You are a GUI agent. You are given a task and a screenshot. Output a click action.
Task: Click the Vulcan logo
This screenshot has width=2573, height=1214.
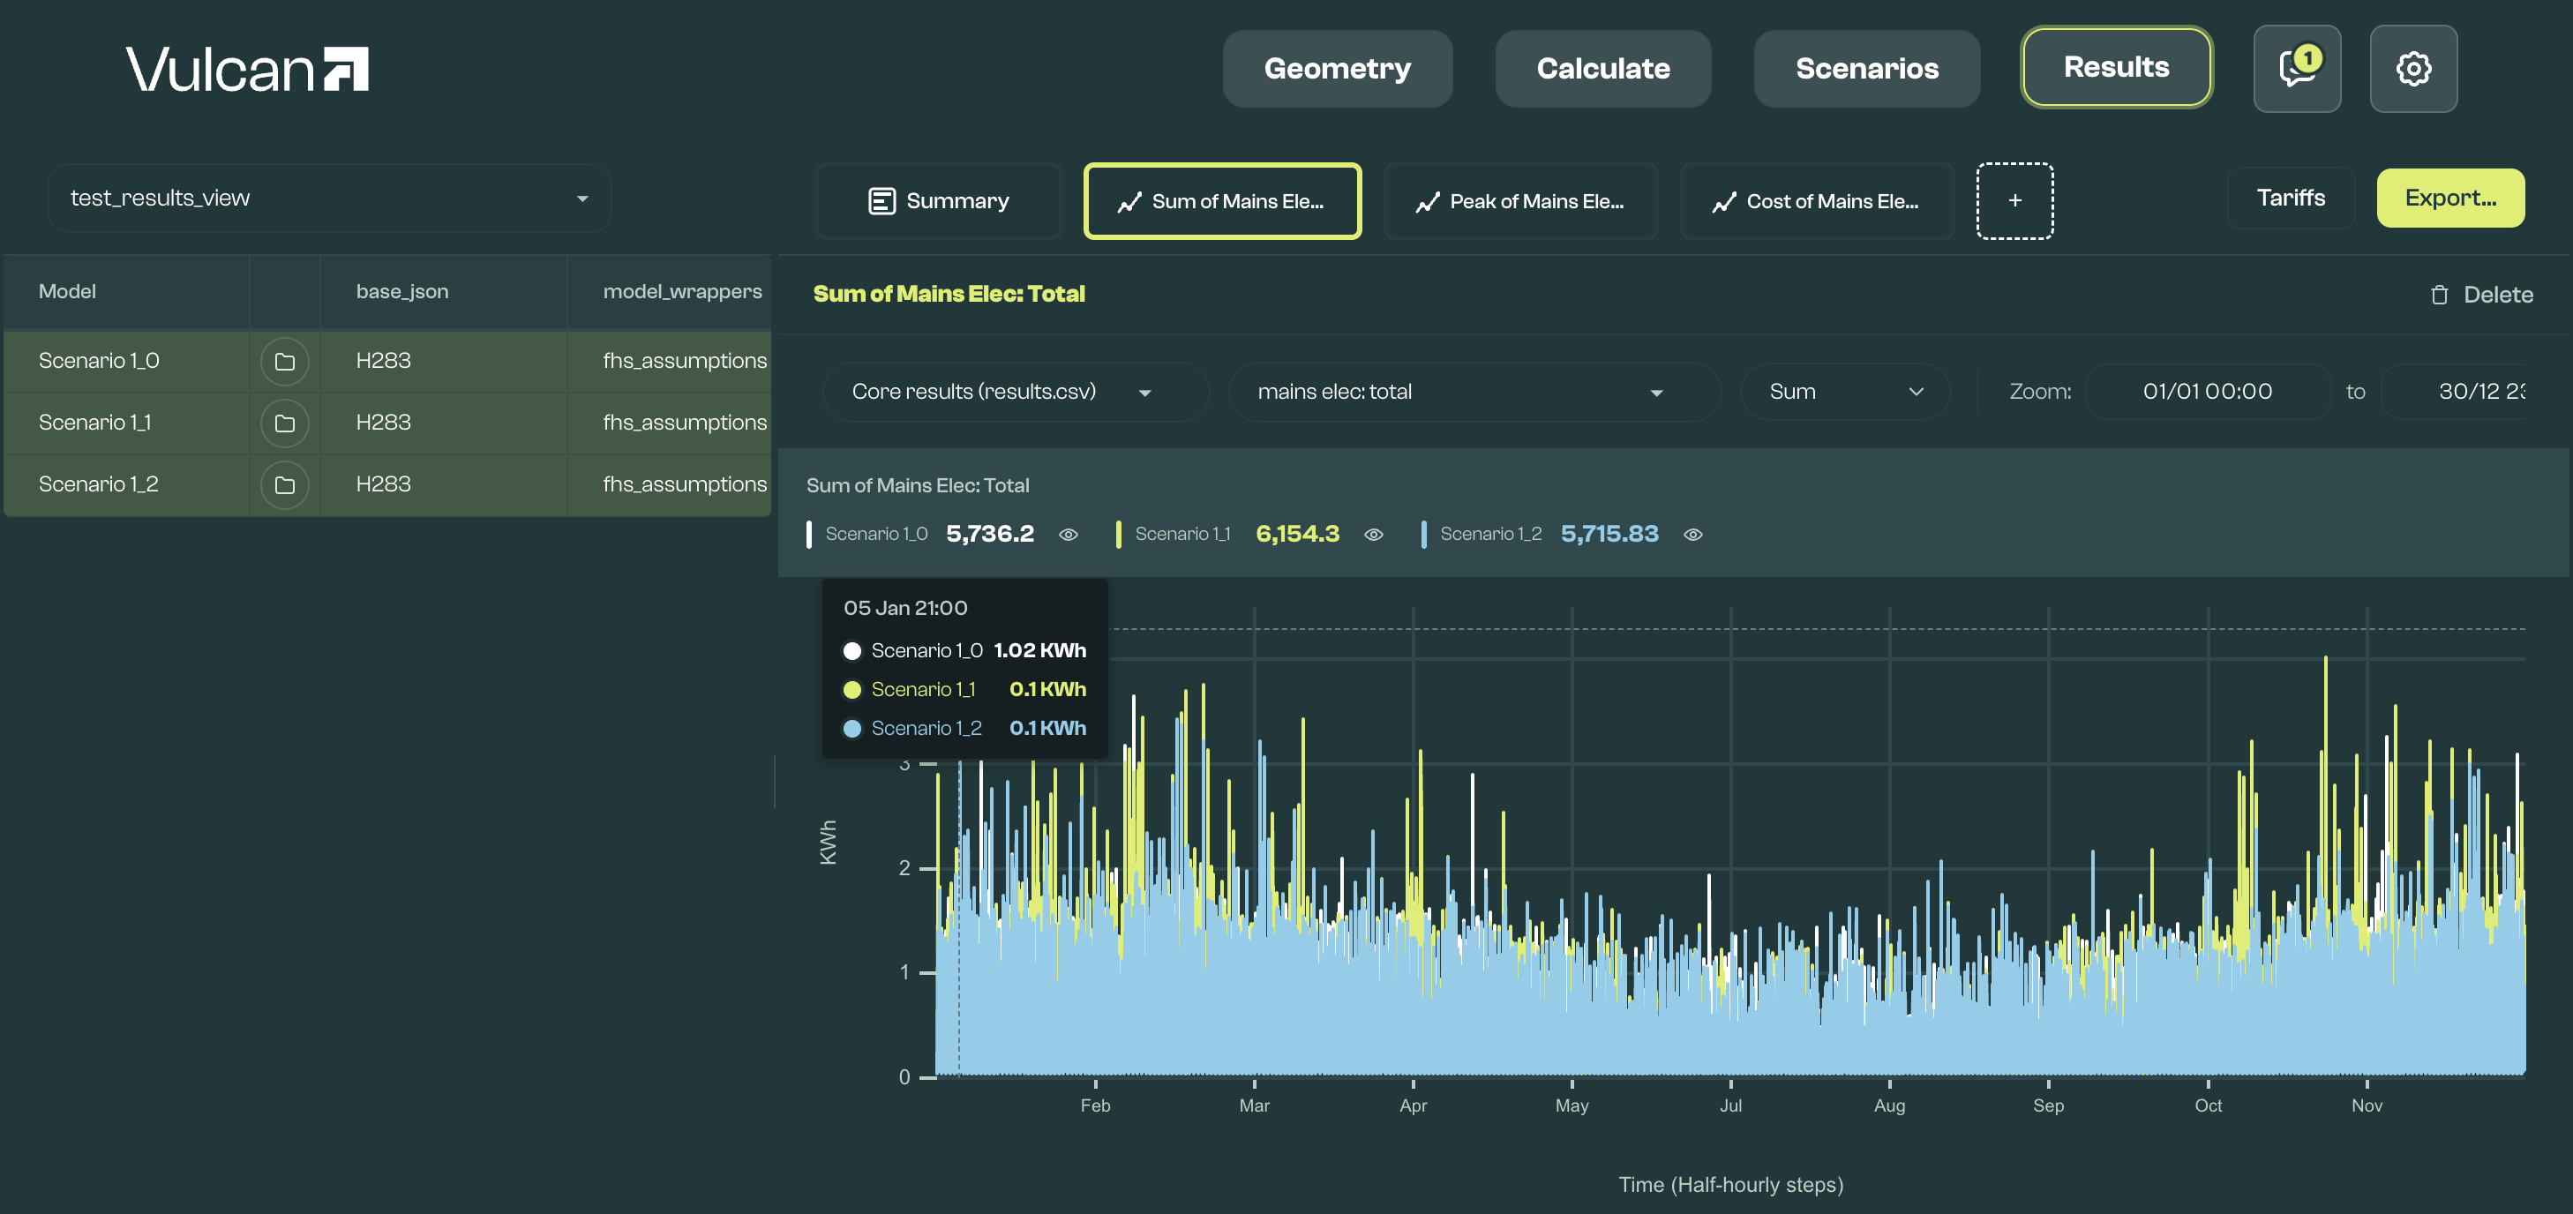pyautogui.click(x=247, y=69)
